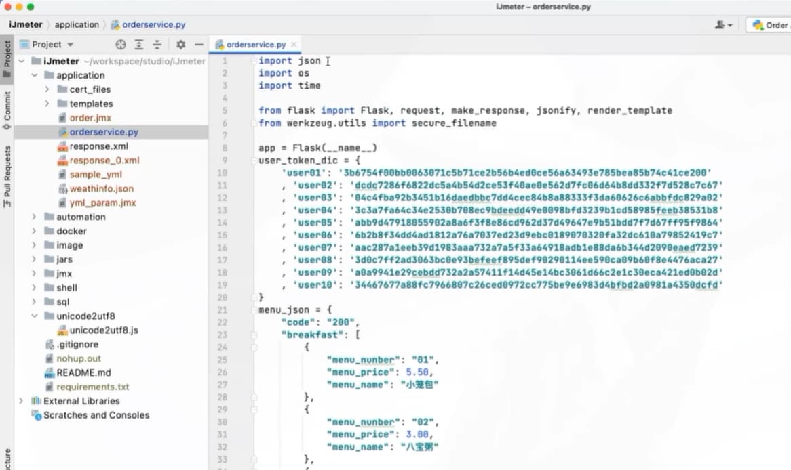Open the Structure tool window tab
791x470 pixels.
pos(7,458)
